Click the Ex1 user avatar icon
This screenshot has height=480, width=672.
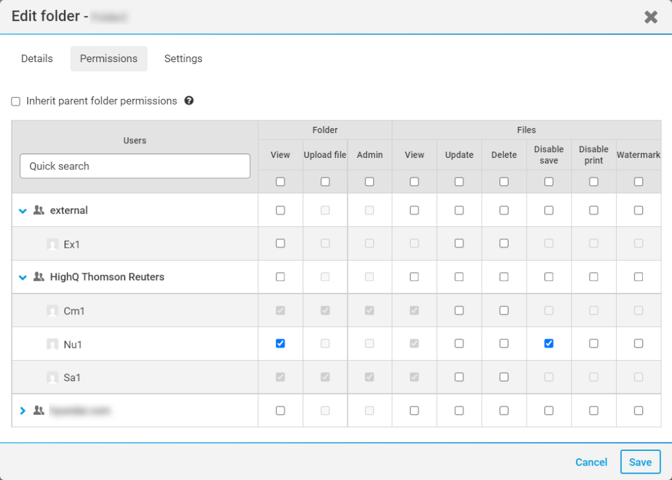[x=53, y=244]
